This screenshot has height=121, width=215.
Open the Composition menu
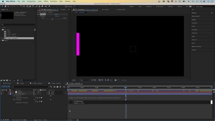(31, 1)
